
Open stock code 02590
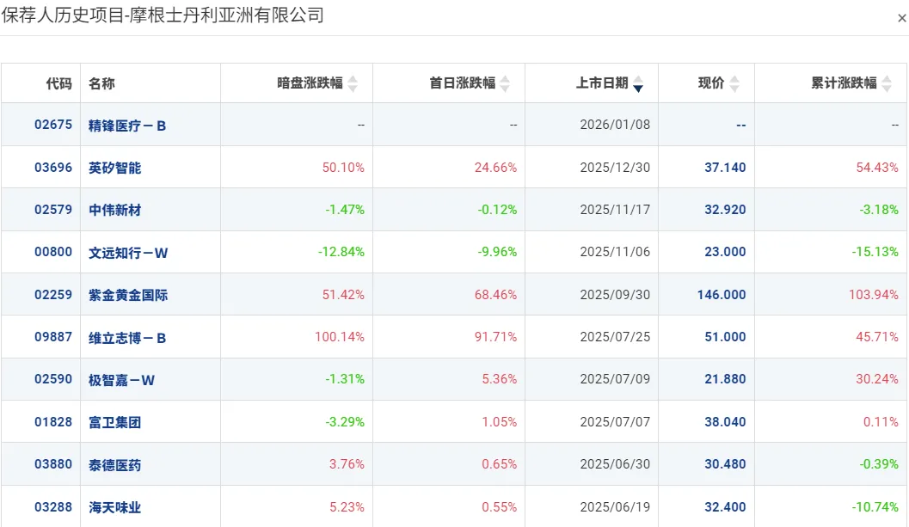tap(53, 379)
